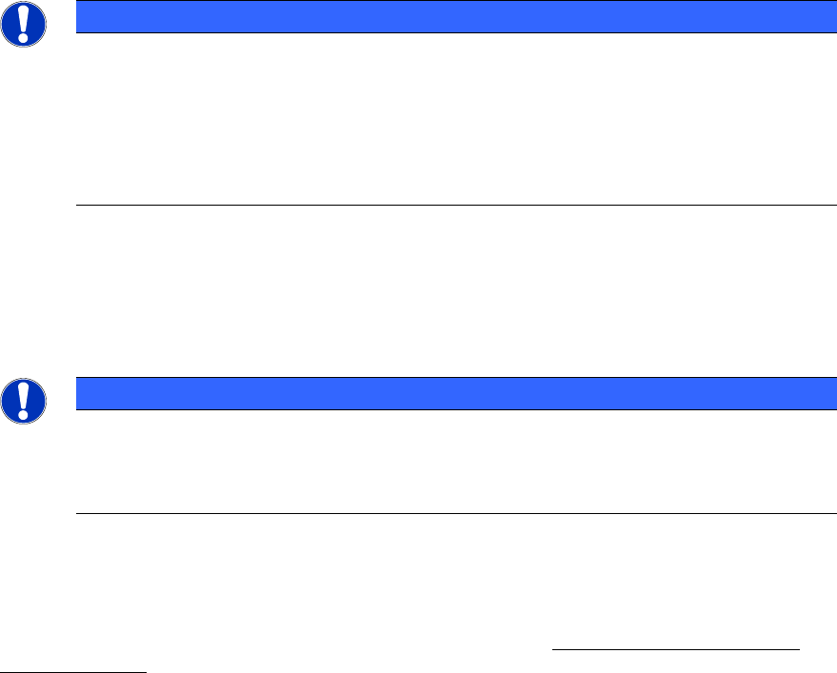Click the white exclamation mark in upper icon
This screenshot has width=837, height=673.
25,24
